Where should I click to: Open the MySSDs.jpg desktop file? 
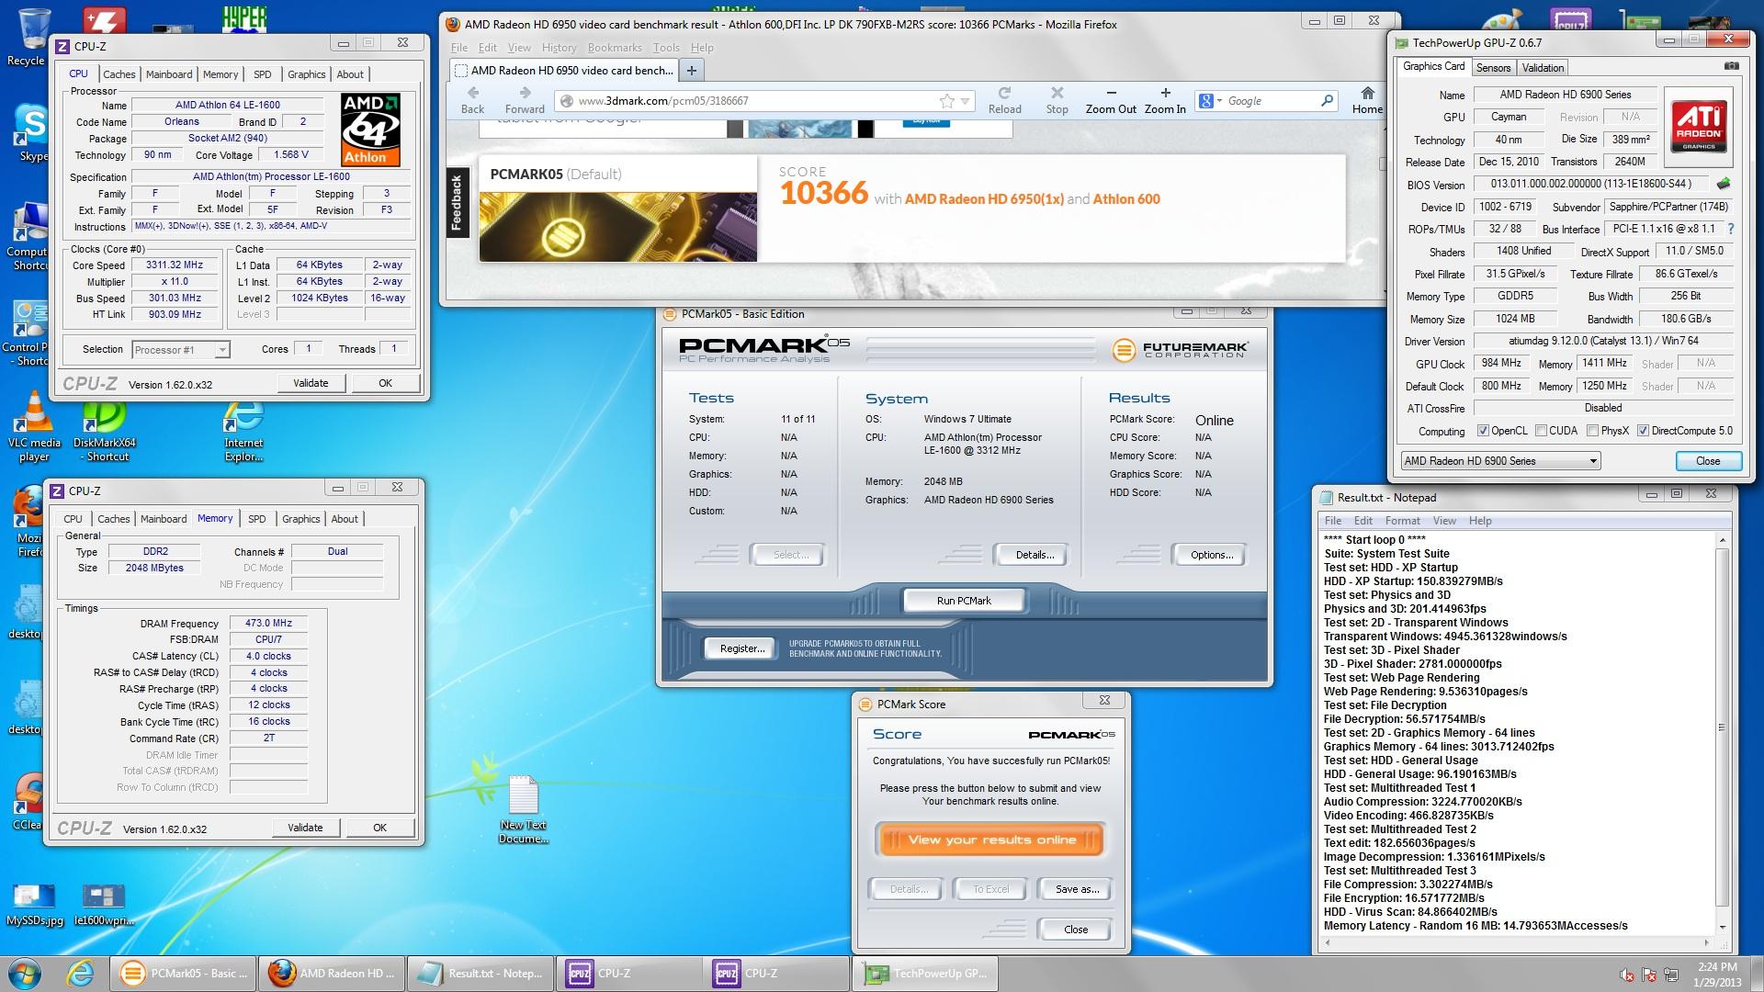34,905
